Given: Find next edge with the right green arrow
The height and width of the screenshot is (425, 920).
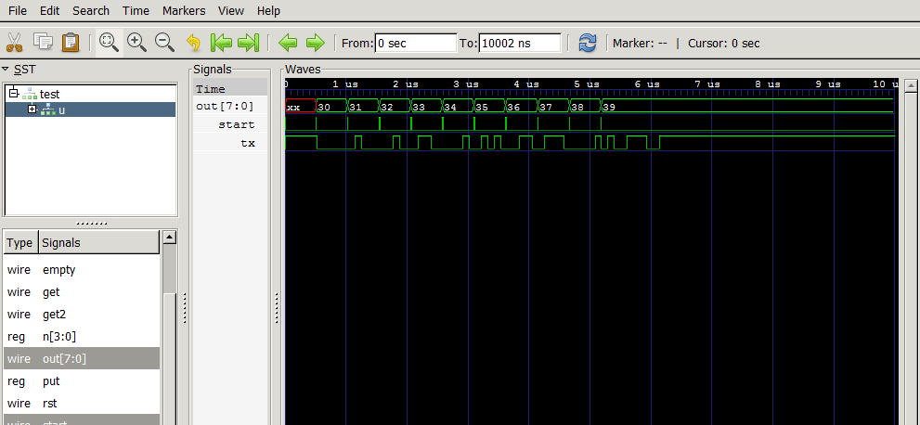Looking at the screenshot, I should (315, 42).
